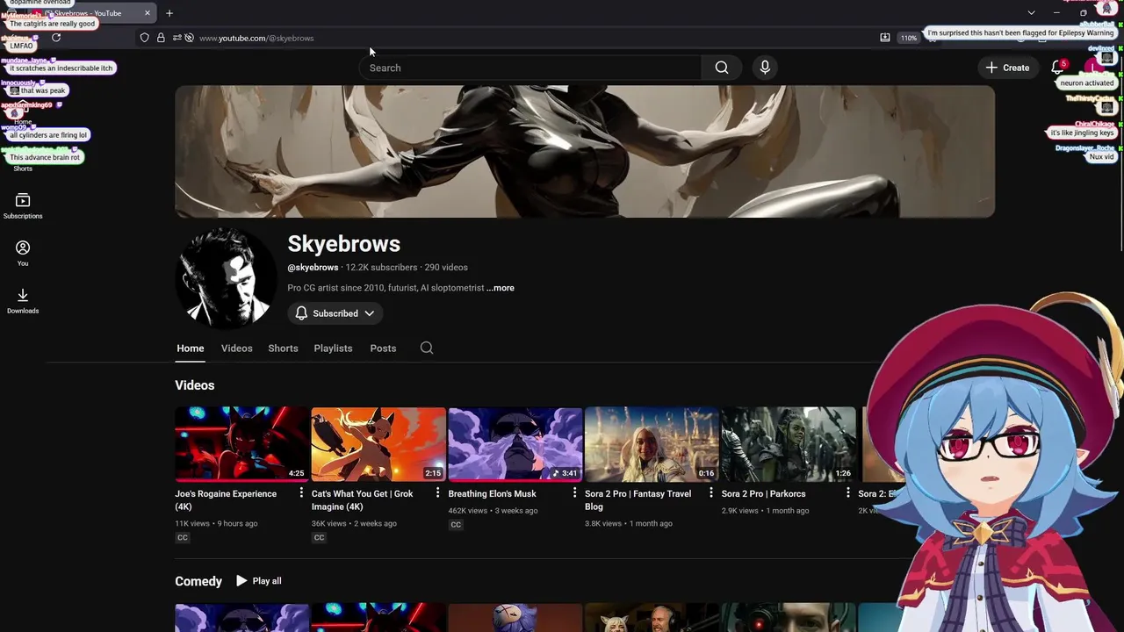Viewport: 1124px width, 632px height.
Task: Click Play all for Comedy section
Action: pyautogui.click(x=258, y=581)
